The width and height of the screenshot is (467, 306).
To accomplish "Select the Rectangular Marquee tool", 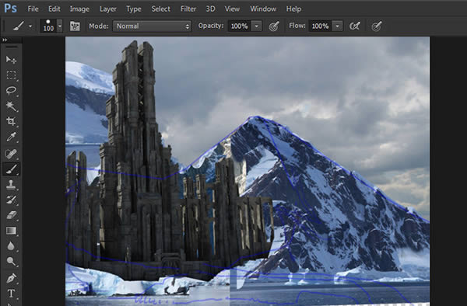I will pyautogui.click(x=11, y=75).
